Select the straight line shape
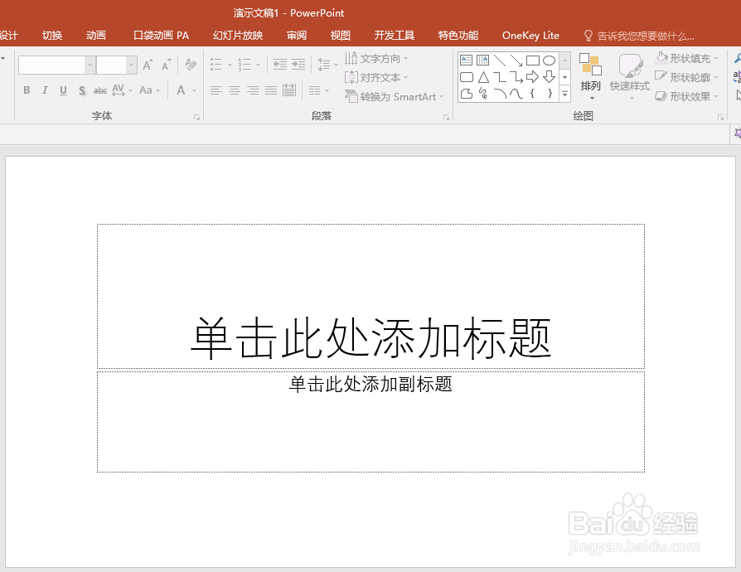This screenshot has width=741, height=572. 500,60
